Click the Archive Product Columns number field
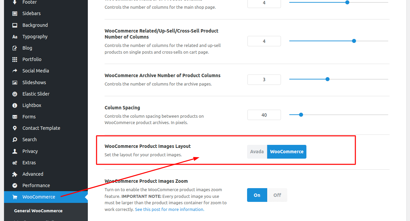Screen dimensions: 410x221 pos(264,79)
